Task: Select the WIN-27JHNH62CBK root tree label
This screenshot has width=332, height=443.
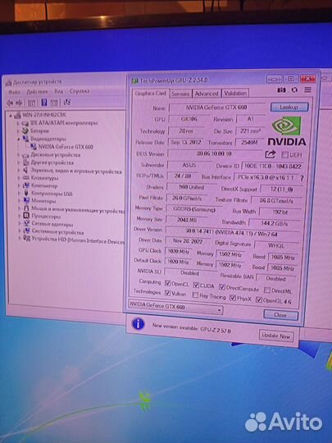Action: [x=44, y=115]
